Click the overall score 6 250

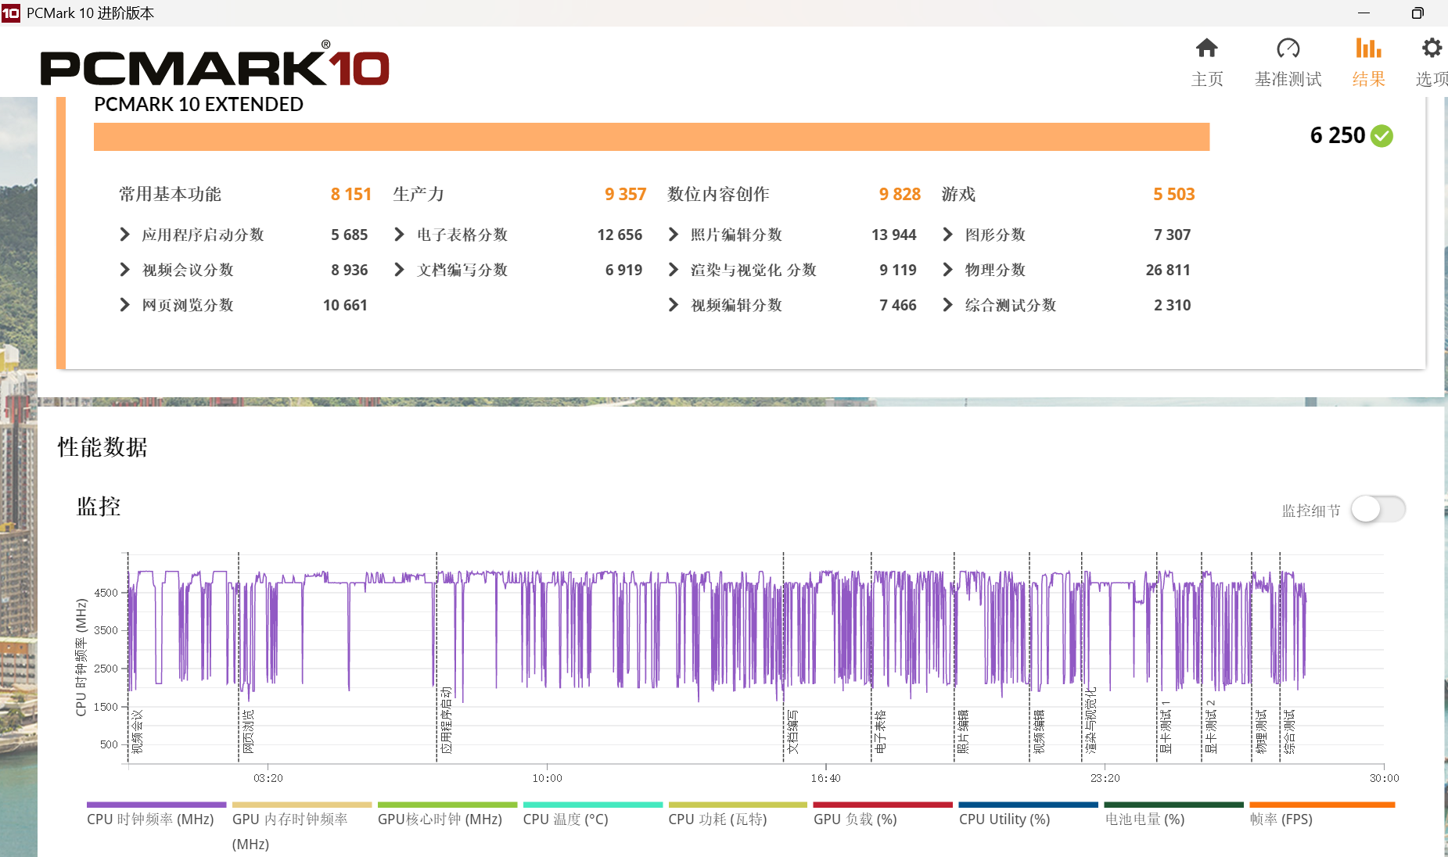1338,136
